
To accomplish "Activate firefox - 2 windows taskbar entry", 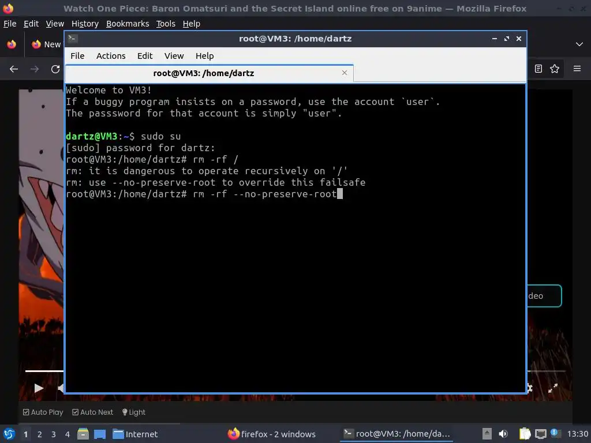I will [272, 434].
